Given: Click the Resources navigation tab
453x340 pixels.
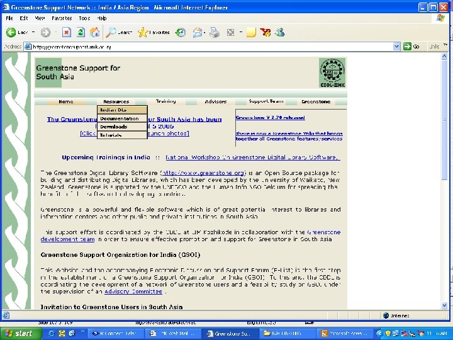Looking at the screenshot, I should [116, 101].
